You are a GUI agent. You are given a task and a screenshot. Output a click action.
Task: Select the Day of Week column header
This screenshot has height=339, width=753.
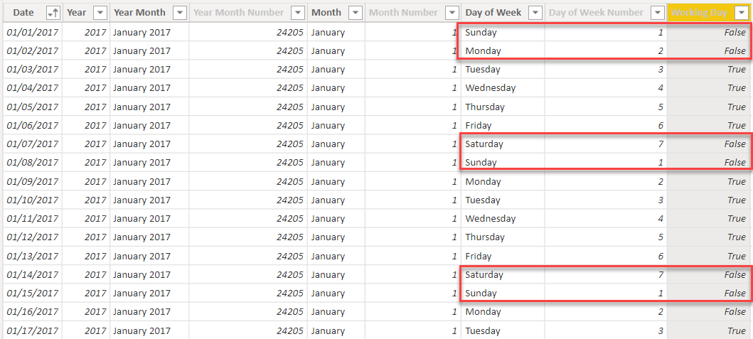pyautogui.click(x=502, y=13)
